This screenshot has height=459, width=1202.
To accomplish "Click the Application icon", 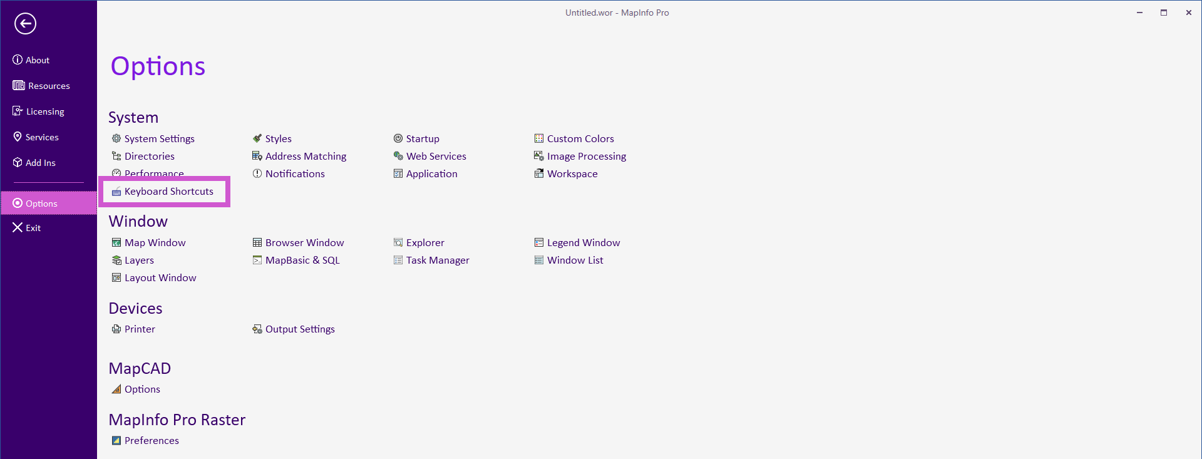I will click(398, 173).
